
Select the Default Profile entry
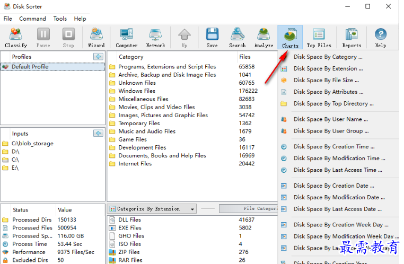click(52, 67)
